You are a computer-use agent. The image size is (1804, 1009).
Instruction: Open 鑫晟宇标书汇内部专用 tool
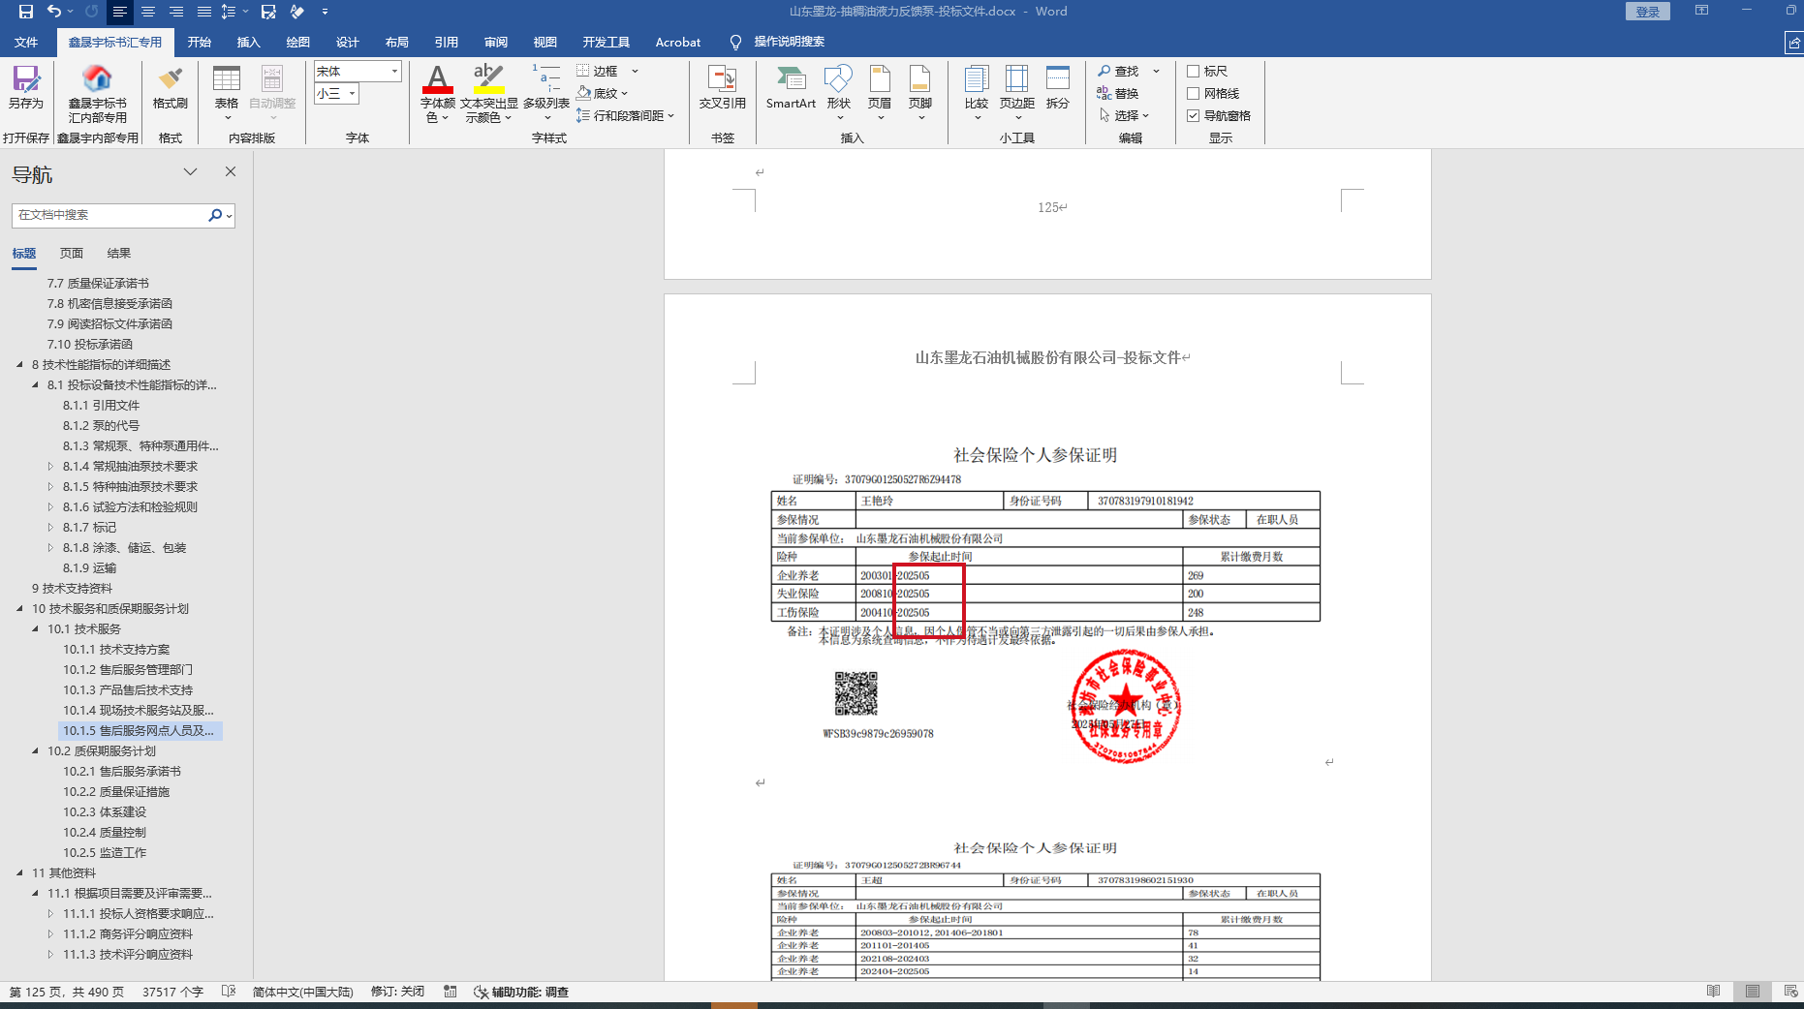(x=97, y=94)
